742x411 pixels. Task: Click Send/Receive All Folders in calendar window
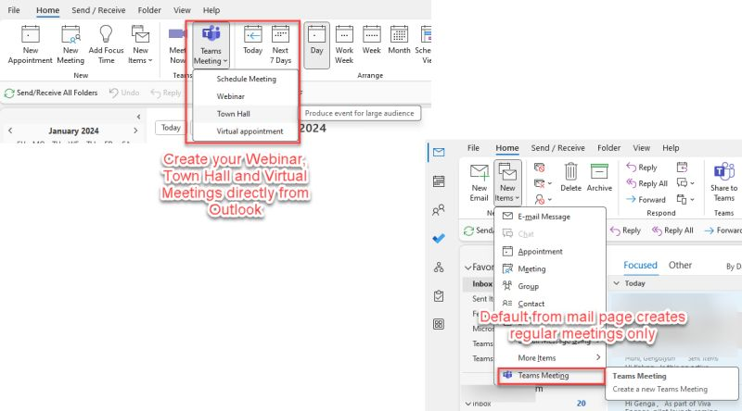pyautogui.click(x=51, y=93)
